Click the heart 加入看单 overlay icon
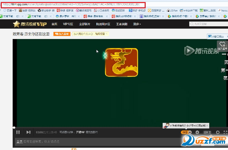Viewport: 228px width, 150px height. click(x=222, y=46)
